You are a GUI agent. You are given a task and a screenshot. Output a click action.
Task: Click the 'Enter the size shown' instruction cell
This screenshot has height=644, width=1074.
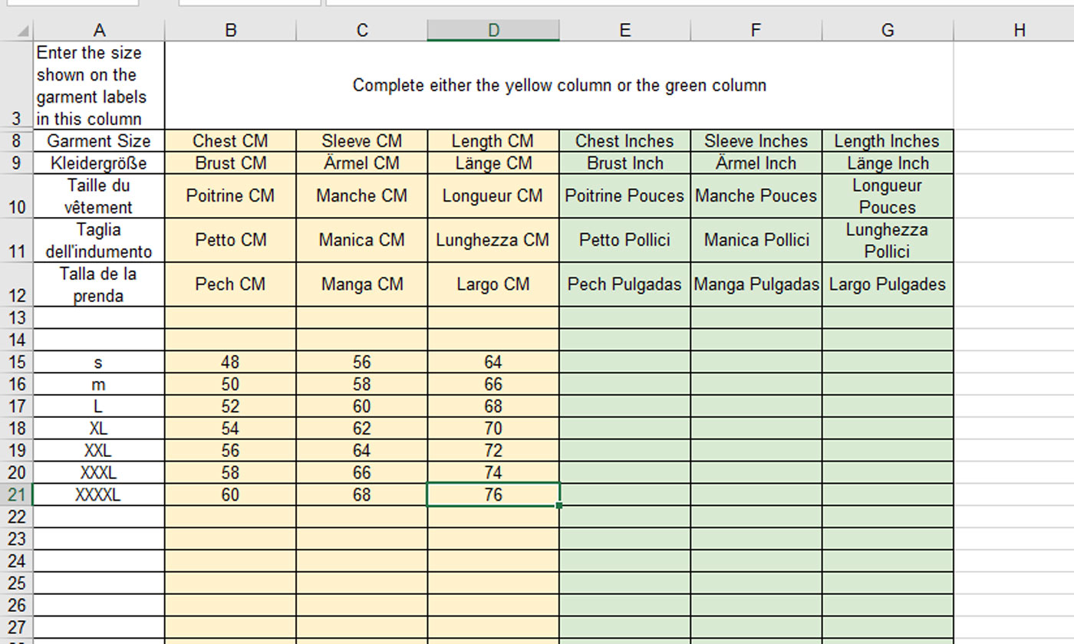99,85
